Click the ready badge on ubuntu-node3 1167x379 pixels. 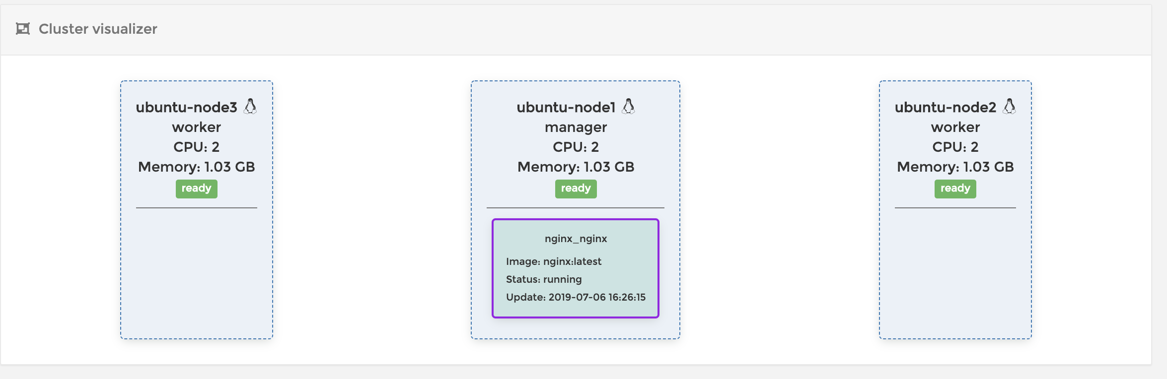point(196,189)
